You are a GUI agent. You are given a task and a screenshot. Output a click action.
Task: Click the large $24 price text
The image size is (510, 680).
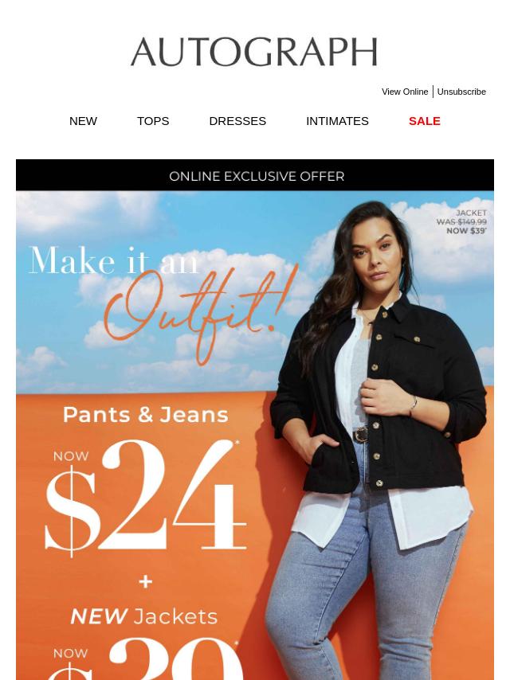pyautogui.click(x=145, y=497)
